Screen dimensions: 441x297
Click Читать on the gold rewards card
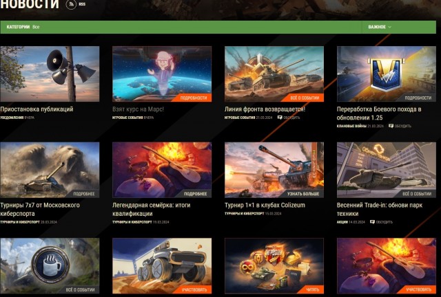tap(312, 289)
